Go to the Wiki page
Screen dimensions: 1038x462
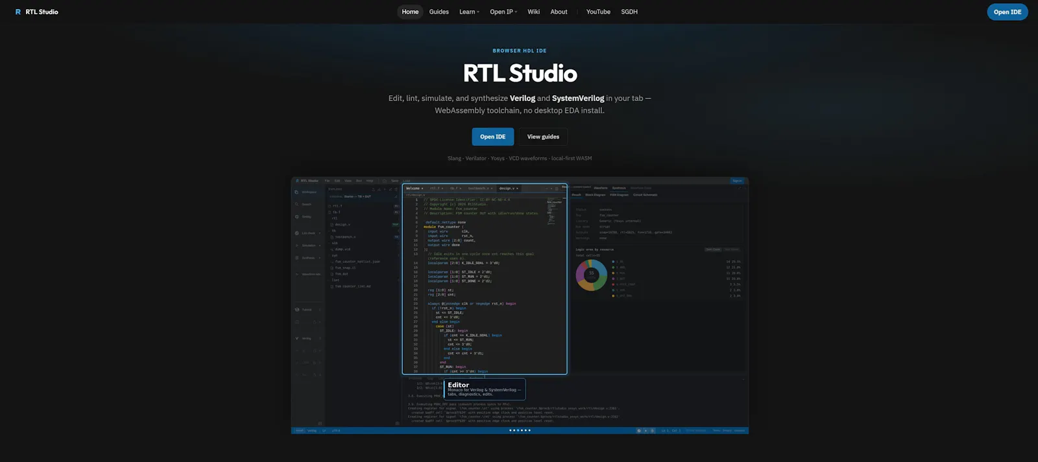(x=533, y=12)
